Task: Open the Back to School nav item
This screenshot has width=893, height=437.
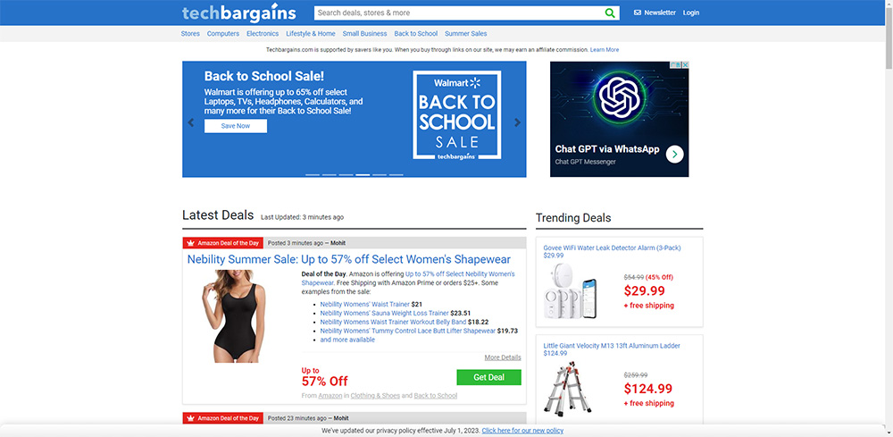Action: 416,34
